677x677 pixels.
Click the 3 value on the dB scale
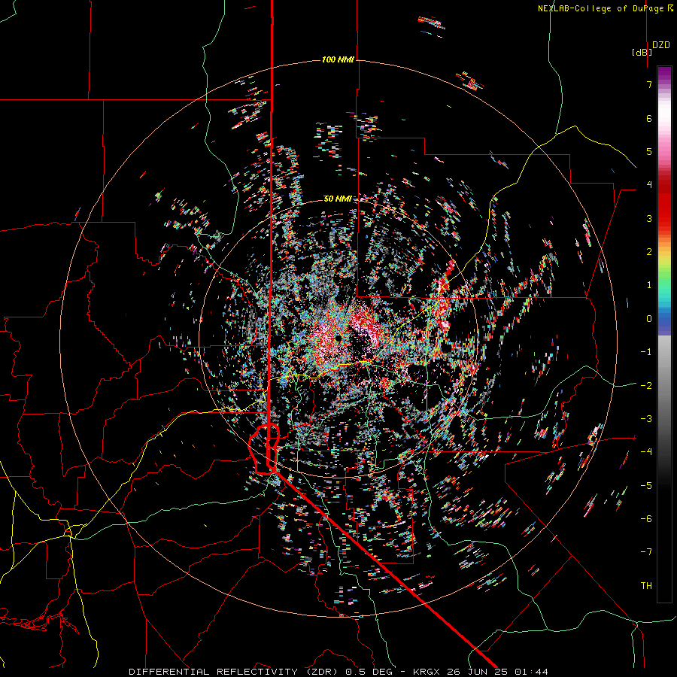tap(649, 218)
